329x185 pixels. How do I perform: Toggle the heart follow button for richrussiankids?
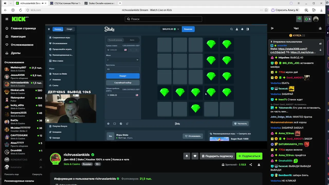pos(195,156)
